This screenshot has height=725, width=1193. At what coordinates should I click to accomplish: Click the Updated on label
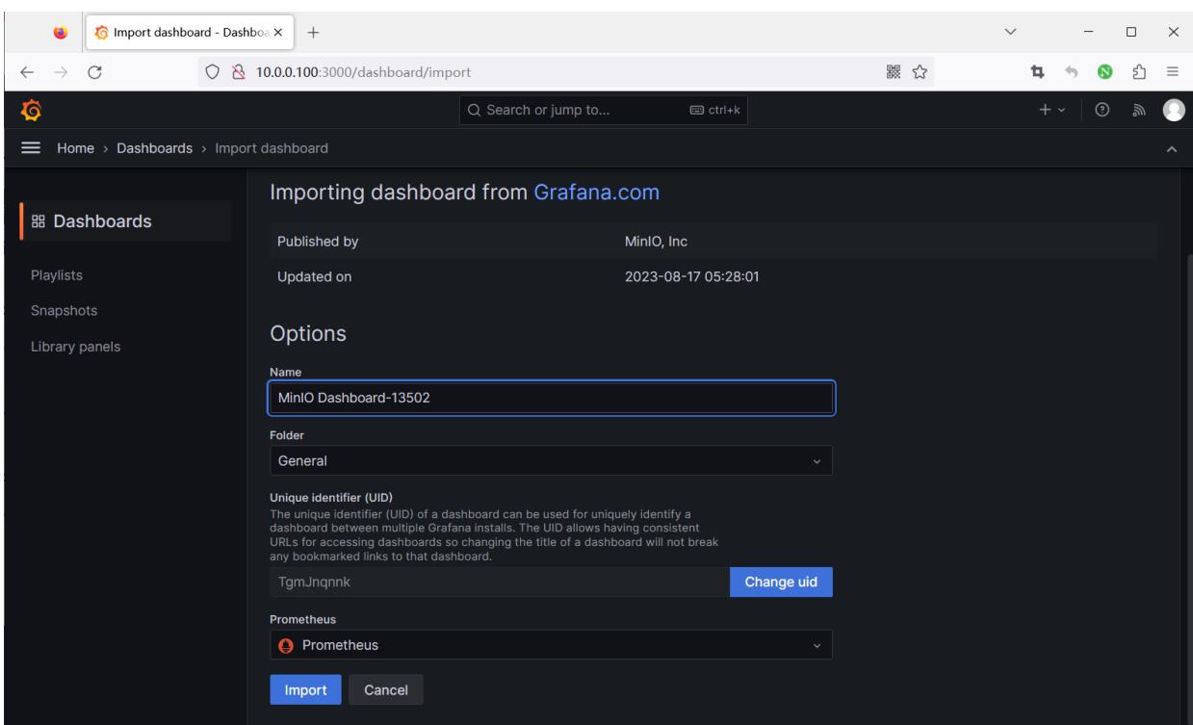click(x=315, y=278)
